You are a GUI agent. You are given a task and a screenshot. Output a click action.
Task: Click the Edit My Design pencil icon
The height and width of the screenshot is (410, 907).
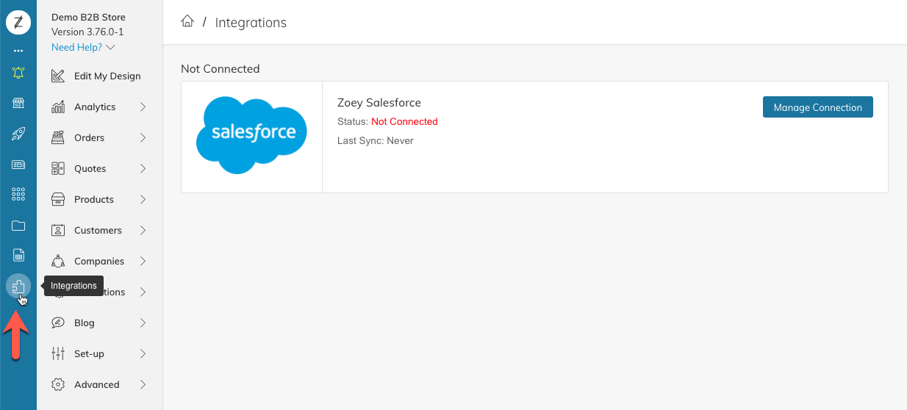click(x=58, y=76)
